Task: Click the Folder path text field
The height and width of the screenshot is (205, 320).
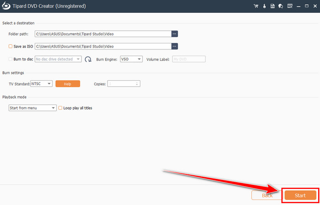Action: point(103,34)
